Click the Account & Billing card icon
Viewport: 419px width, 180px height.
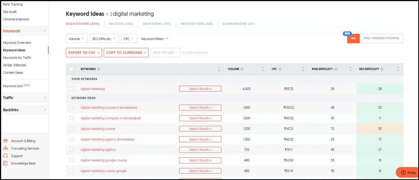(x=5, y=141)
